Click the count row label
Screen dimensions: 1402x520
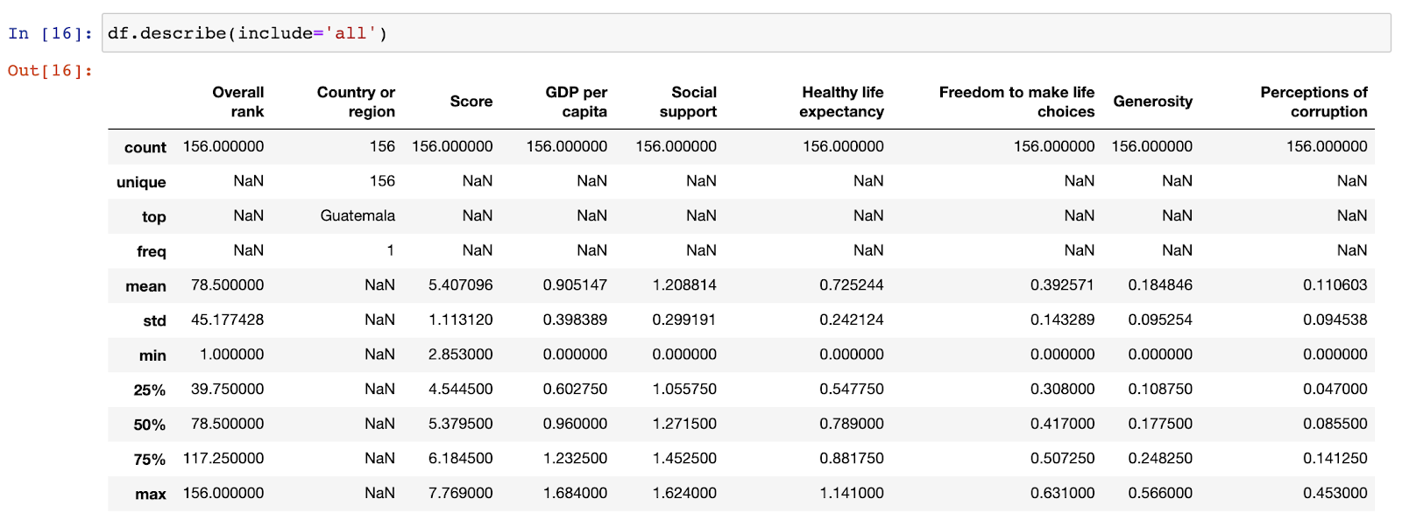145,148
